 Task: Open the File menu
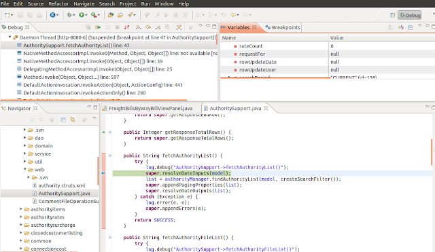[x=5, y=3]
